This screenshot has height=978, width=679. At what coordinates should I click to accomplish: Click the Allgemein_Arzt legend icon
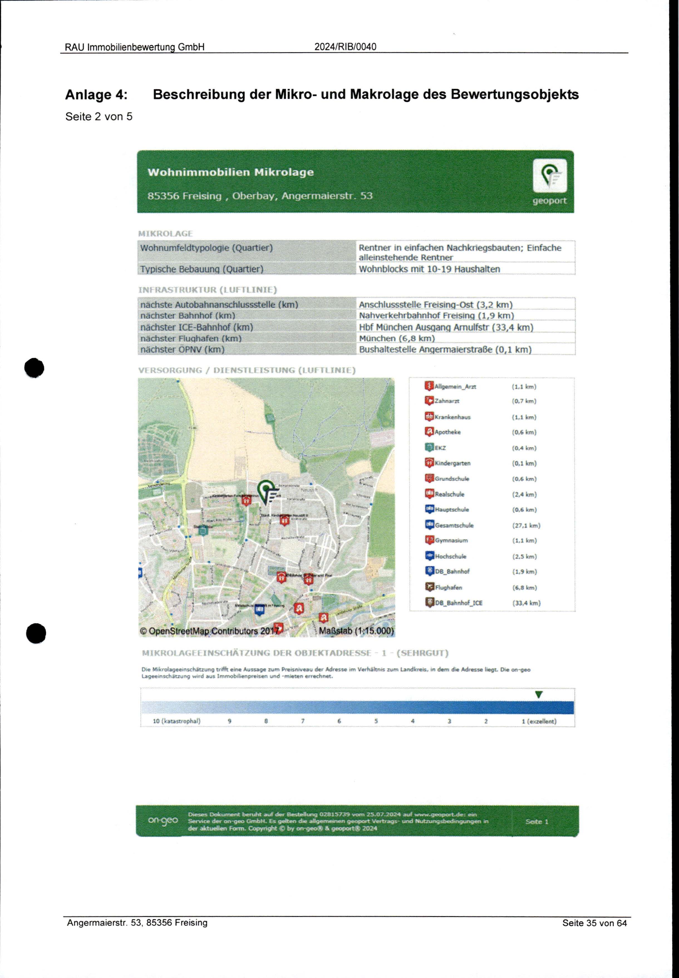pyautogui.click(x=429, y=386)
